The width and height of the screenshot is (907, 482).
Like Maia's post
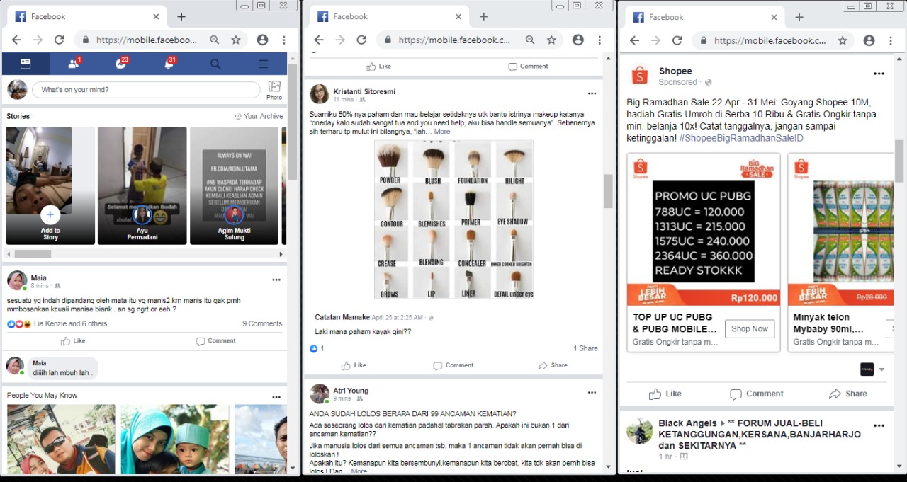pyautogui.click(x=73, y=341)
